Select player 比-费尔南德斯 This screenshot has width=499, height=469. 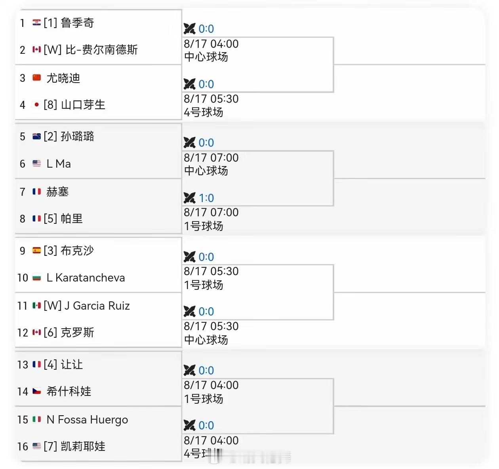102,50
